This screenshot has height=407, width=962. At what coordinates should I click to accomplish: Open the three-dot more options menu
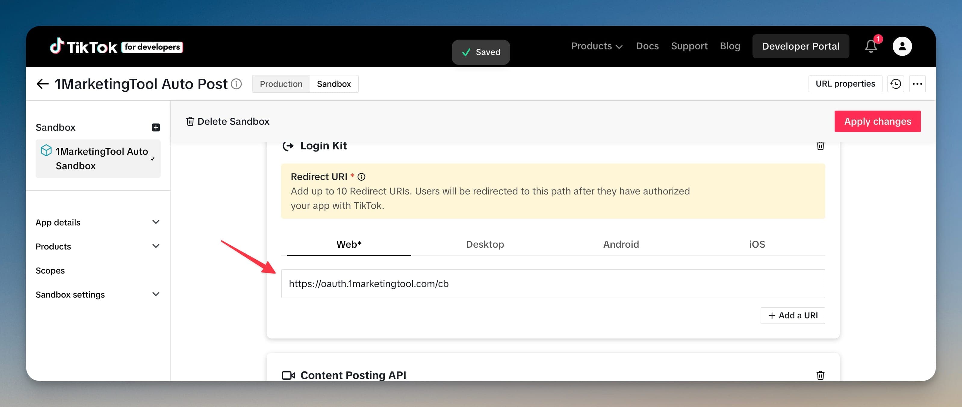coord(917,84)
